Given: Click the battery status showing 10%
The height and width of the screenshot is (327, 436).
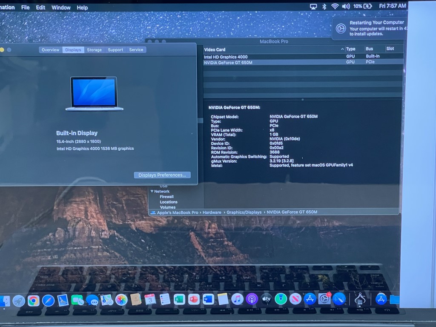Looking at the screenshot, I should 363,6.
